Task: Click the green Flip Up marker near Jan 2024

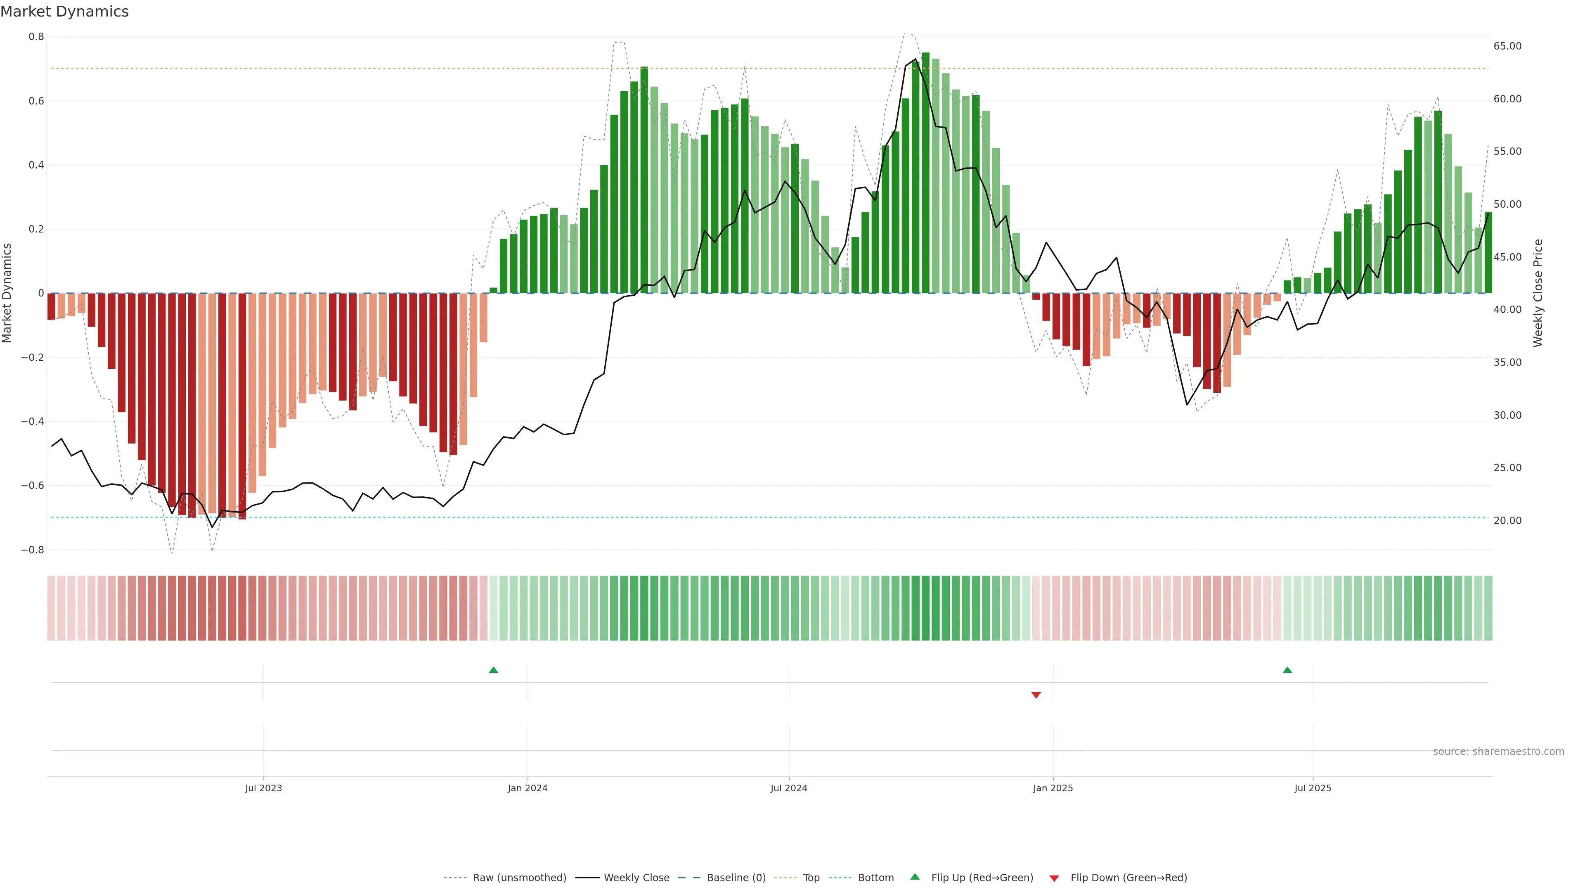Action: click(x=493, y=670)
